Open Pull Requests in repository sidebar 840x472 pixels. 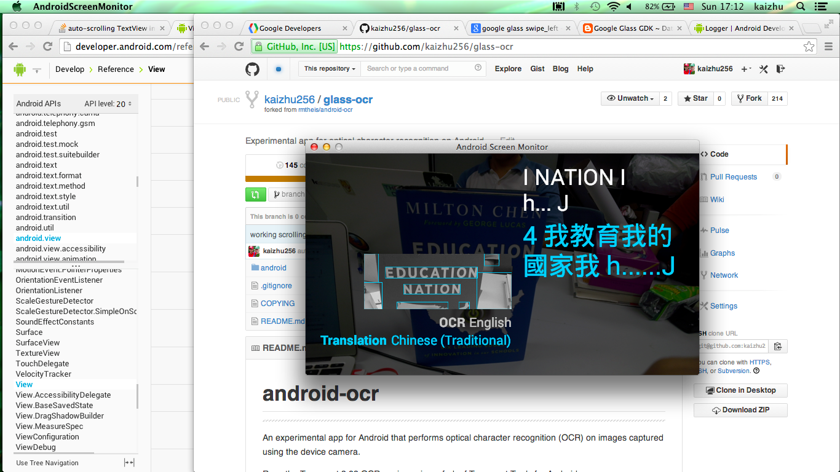pyautogui.click(x=734, y=177)
